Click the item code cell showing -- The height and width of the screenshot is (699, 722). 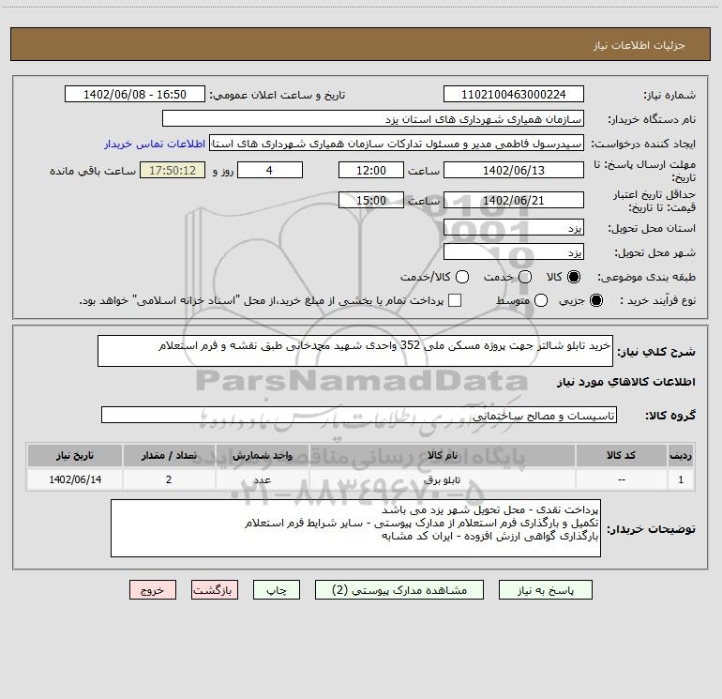click(x=621, y=479)
